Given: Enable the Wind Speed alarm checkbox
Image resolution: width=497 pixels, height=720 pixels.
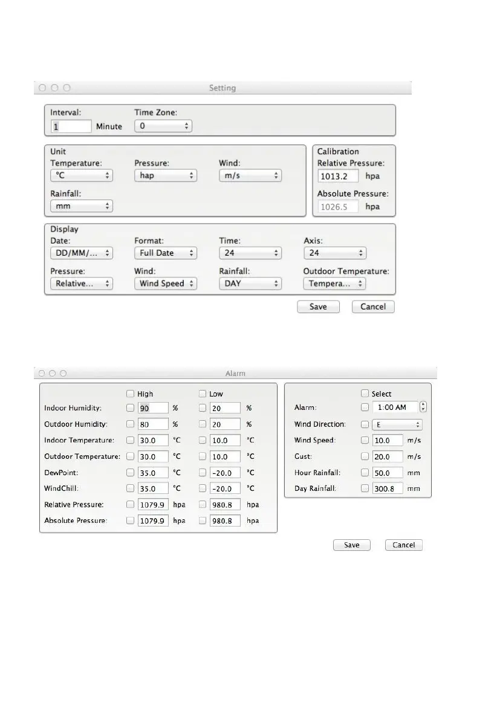Looking at the screenshot, I should click(x=365, y=440).
